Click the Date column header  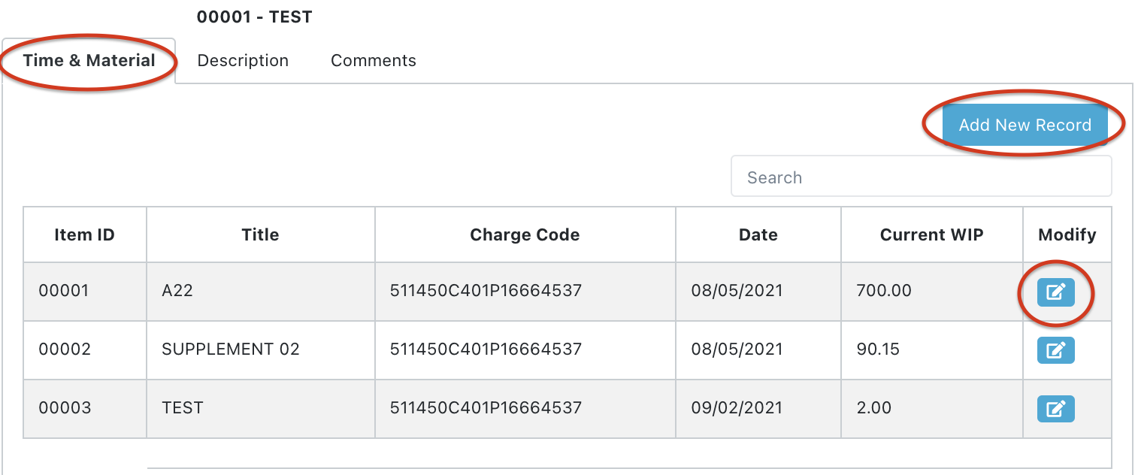tap(758, 235)
